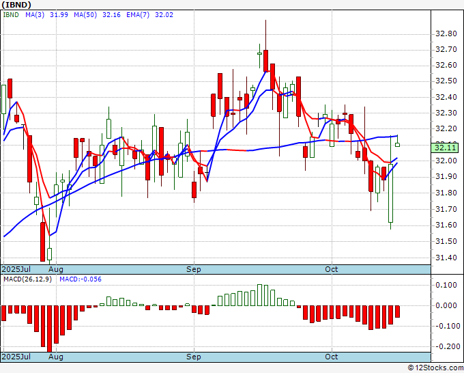464x373 pixels.
Task: Select the IBND legend label
Action: (x=11, y=15)
